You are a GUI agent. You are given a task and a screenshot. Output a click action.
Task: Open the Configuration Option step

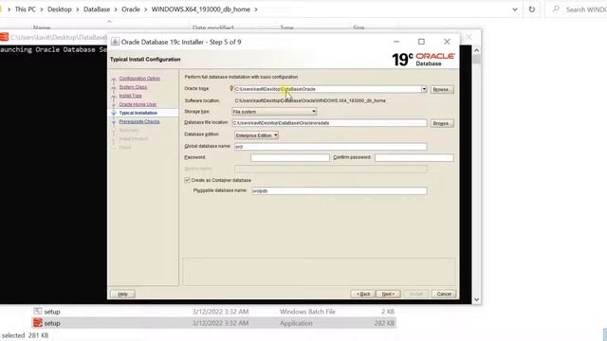pyautogui.click(x=139, y=79)
